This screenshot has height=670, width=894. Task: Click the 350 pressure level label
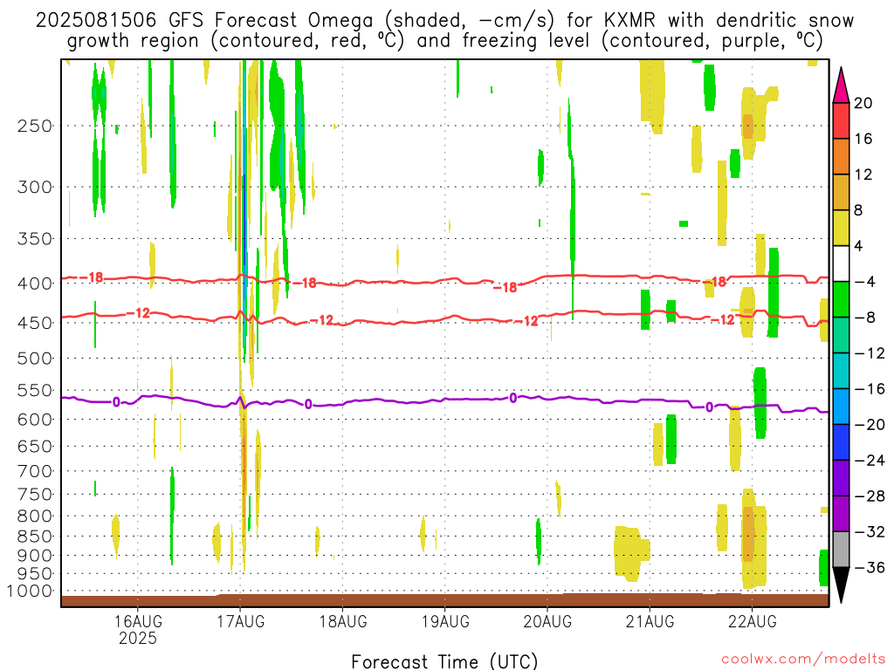(35, 239)
